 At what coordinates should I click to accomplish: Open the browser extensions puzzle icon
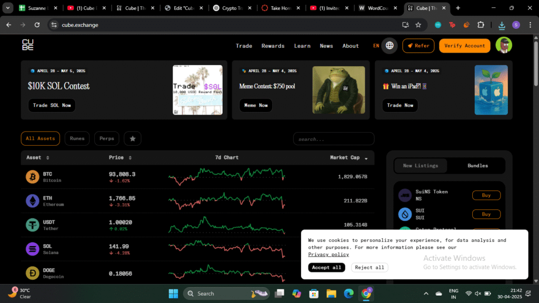point(481,25)
